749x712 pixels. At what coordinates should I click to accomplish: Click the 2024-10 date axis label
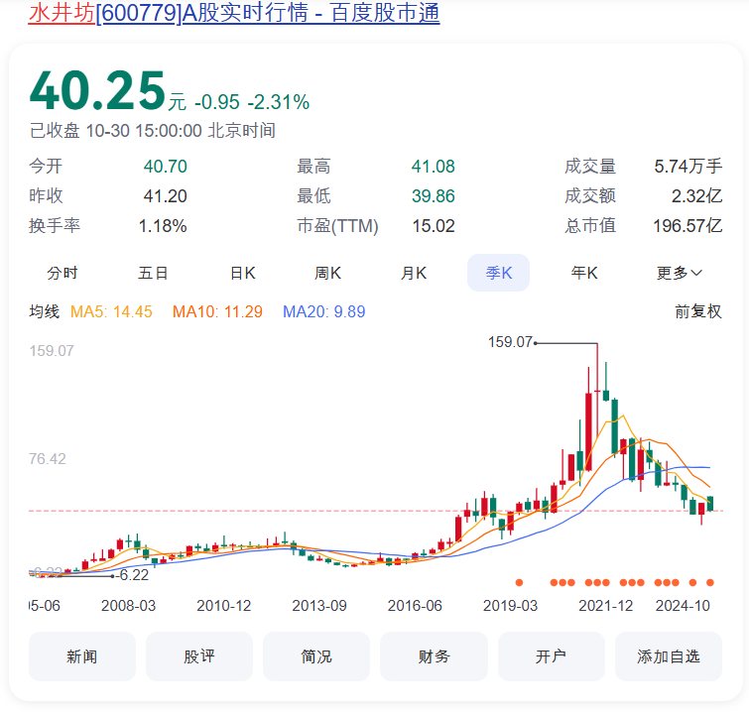tap(683, 606)
